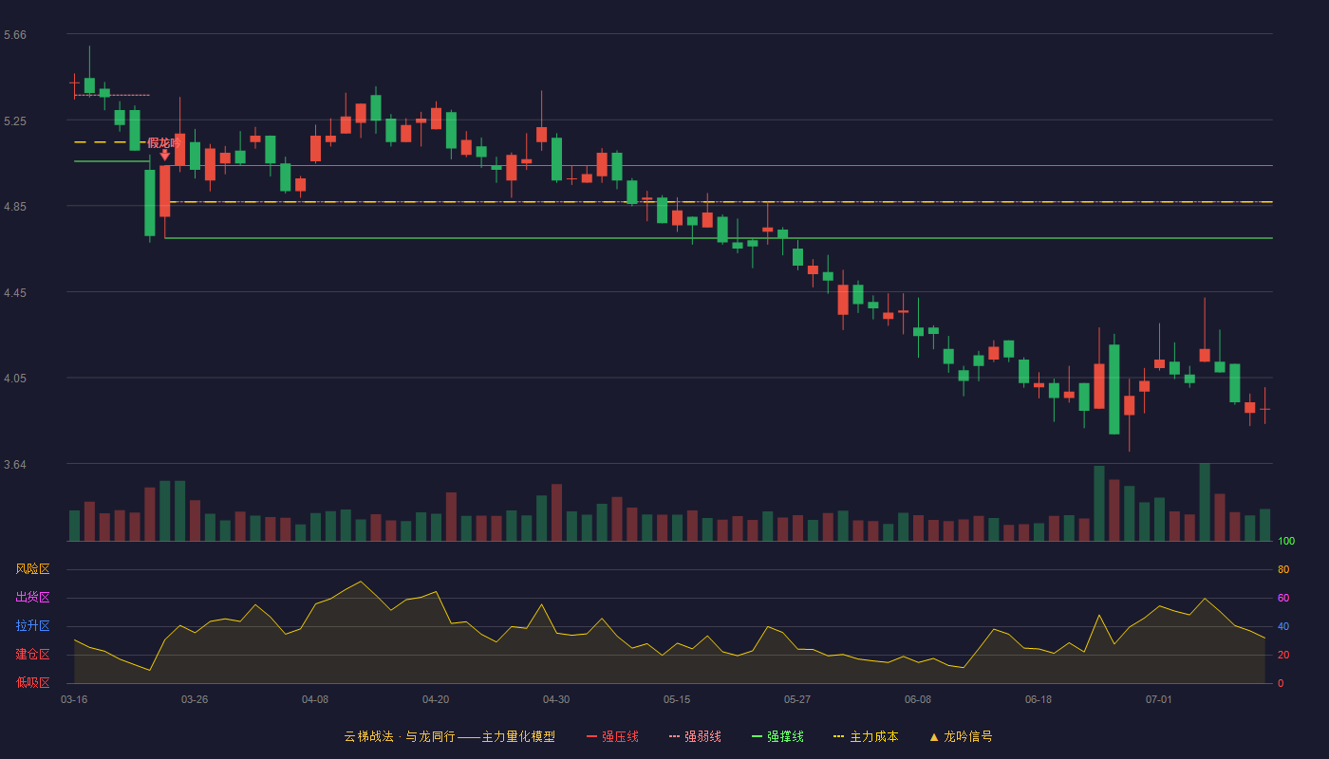Click the chart title 云梯战法 · 与龙同行
Screen dimensions: 1329x759
399,736
